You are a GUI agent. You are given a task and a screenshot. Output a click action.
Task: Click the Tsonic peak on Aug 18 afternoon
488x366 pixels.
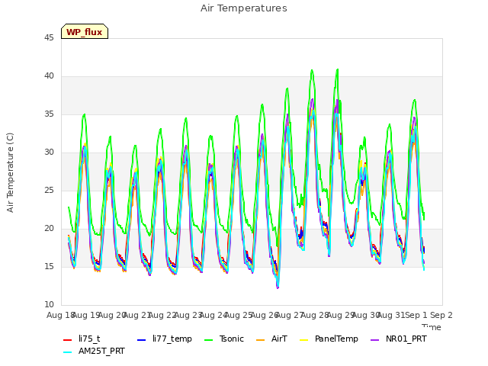pyautogui.click(x=84, y=114)
